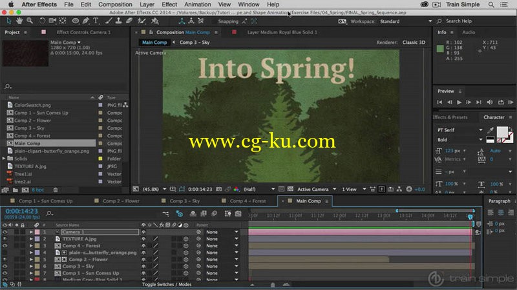Select the Roto Brush tool
This screenshot has width=517, height=290.
[142, 21]
